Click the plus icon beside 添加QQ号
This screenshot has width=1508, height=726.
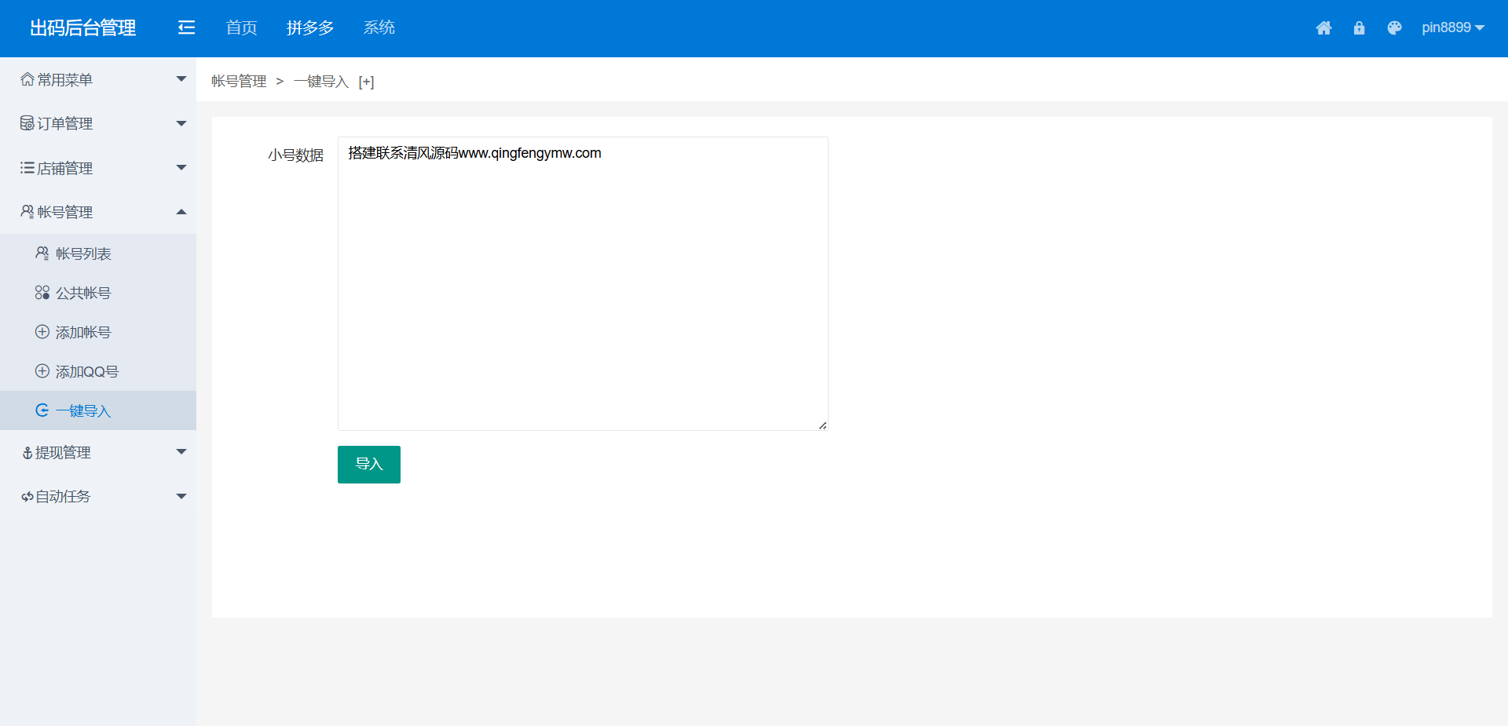(42, 371)
